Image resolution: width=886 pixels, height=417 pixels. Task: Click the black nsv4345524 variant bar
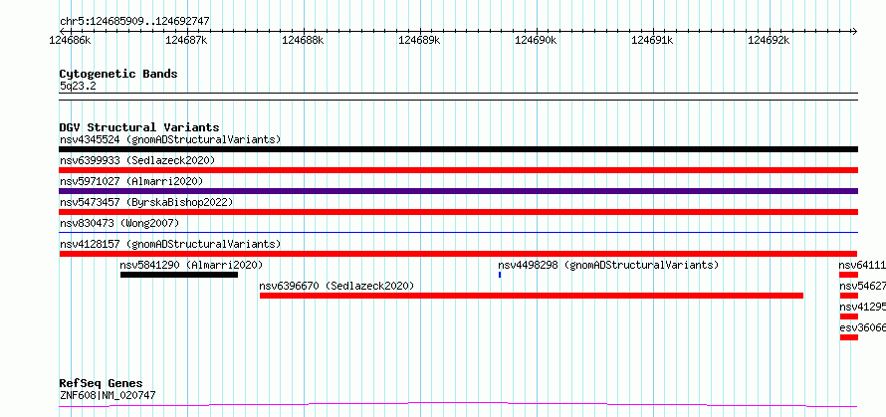(x=458, y=149)
